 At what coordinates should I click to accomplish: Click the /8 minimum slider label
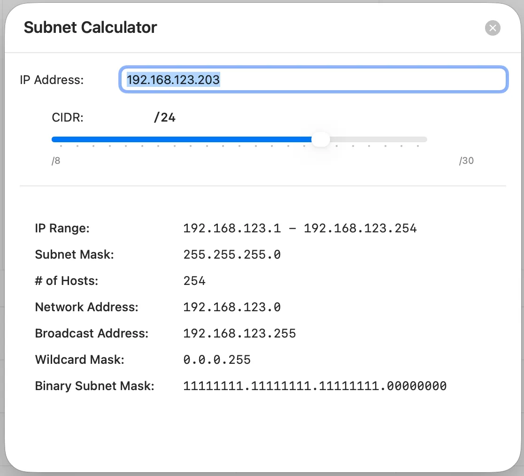tap(56, 161)
